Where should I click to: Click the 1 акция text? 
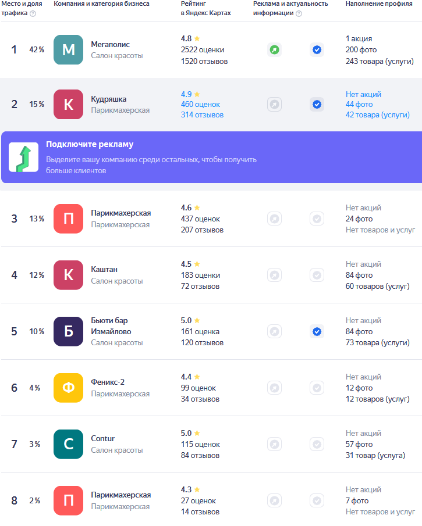coord(359,38)
